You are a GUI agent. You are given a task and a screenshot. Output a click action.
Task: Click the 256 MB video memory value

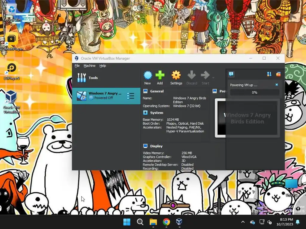[x=187, y=153]
